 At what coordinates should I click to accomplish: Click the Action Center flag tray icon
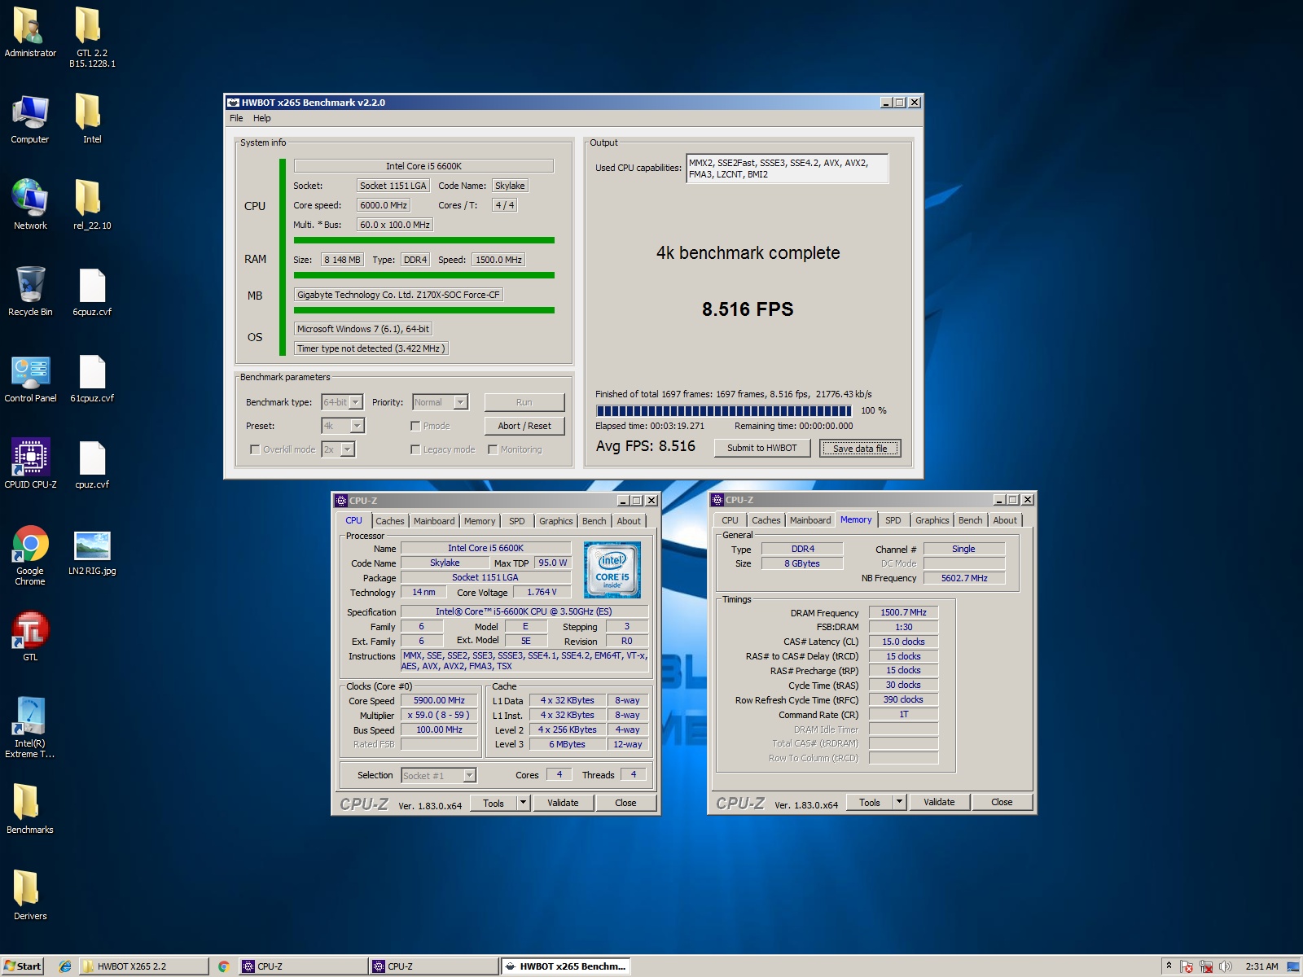1187,966
